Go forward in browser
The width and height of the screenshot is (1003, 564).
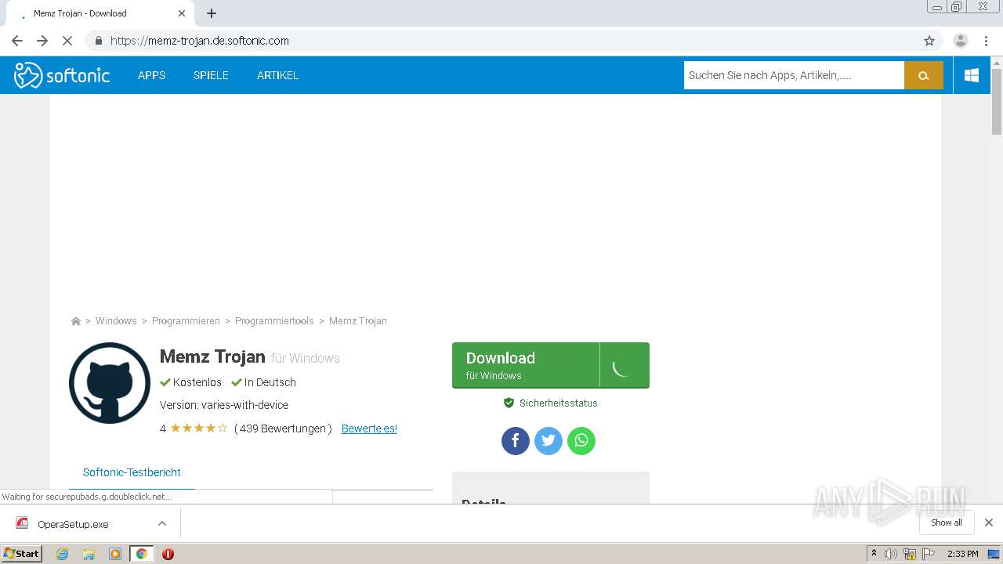pos(42,41)
